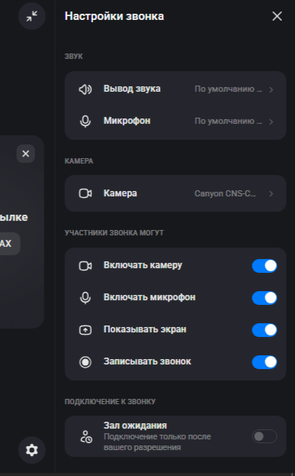Collapse the call window using the minimize arrows icon
This screenshot has height=476, width=295.
[x=32, y=16]
